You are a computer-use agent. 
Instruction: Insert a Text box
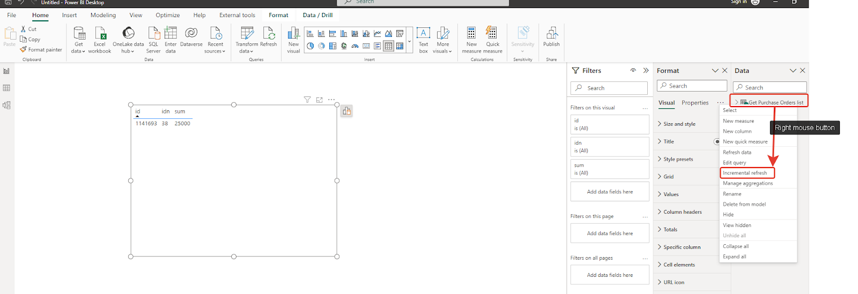tap(423, 40)
